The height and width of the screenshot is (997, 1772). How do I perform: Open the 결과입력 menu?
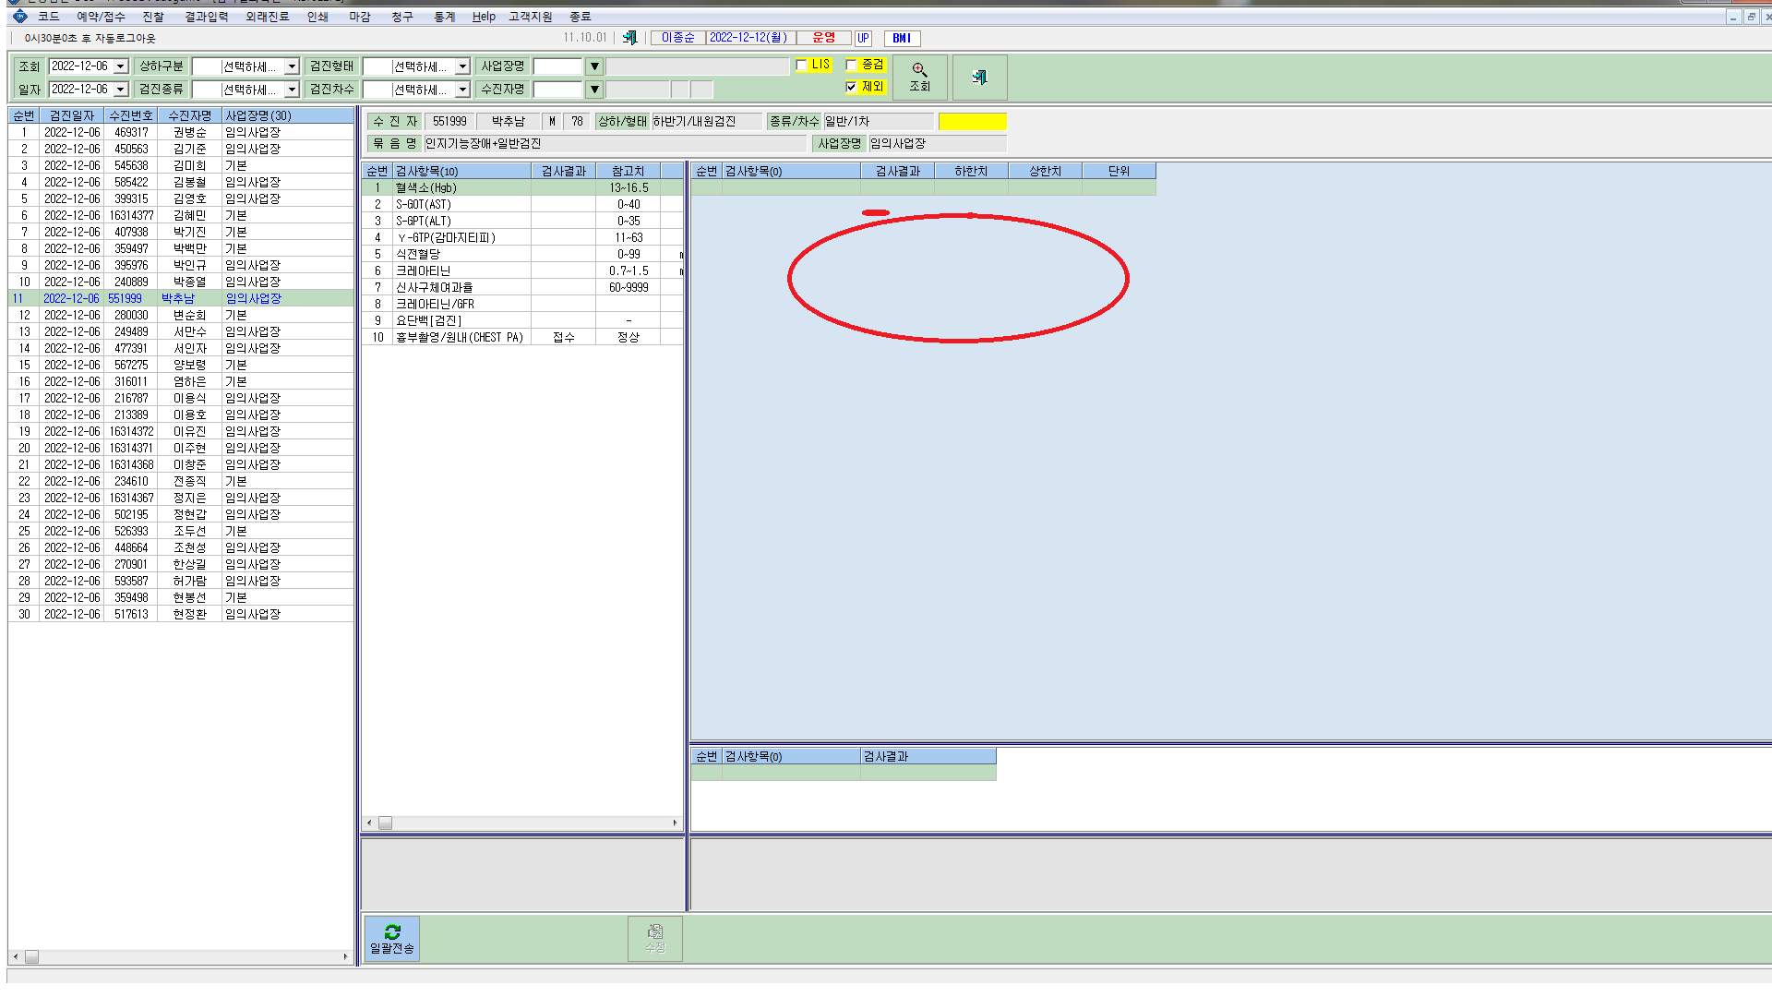tap(207, 17)
